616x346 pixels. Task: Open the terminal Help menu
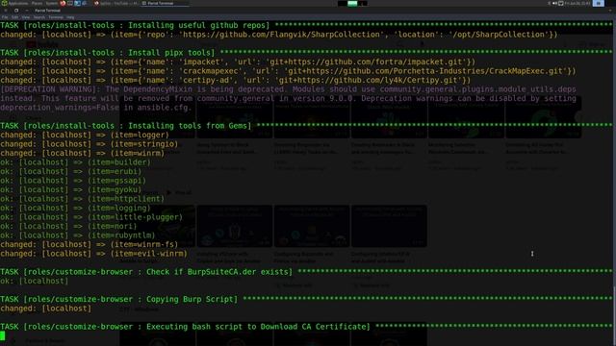70,17
